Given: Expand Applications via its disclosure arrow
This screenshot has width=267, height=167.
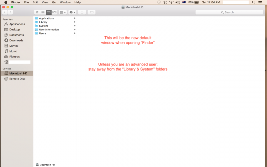Looking at the screenshot, I should pos(75,18).
